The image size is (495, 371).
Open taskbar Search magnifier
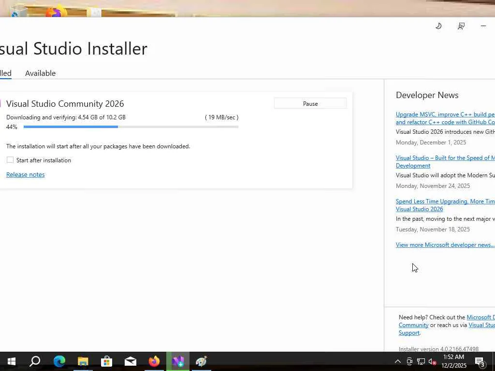click(35, 361)
